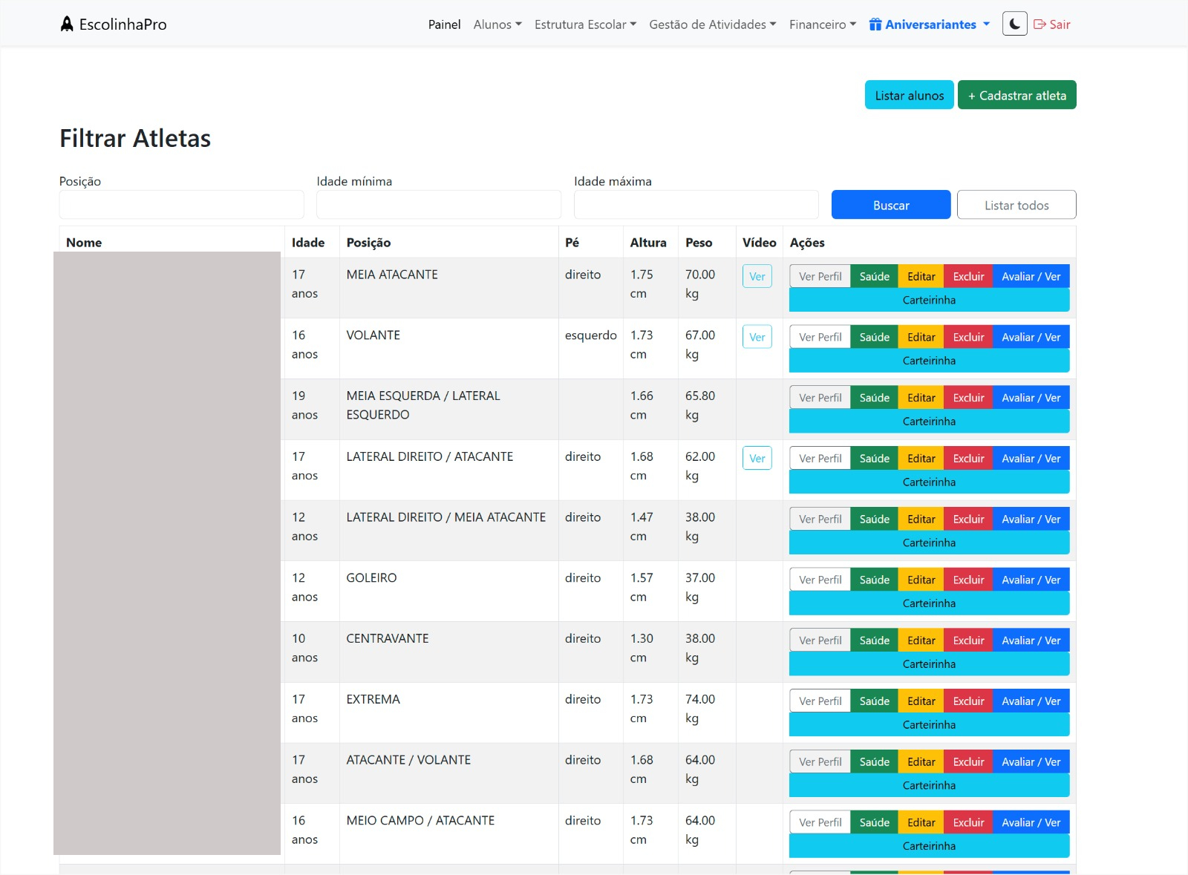Open Carteirinha for the EXTREMA athlete

pos(929,725)
